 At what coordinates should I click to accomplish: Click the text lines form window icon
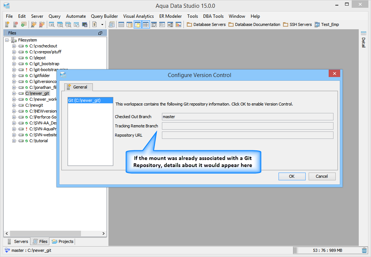coord(162,24)
